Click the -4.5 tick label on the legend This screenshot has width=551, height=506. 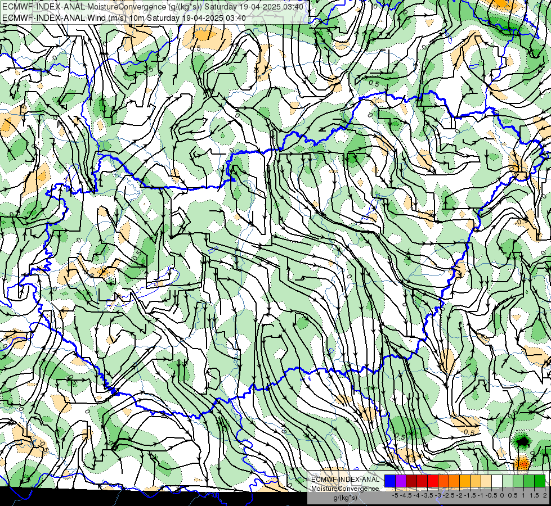click(x=406, y=495)
